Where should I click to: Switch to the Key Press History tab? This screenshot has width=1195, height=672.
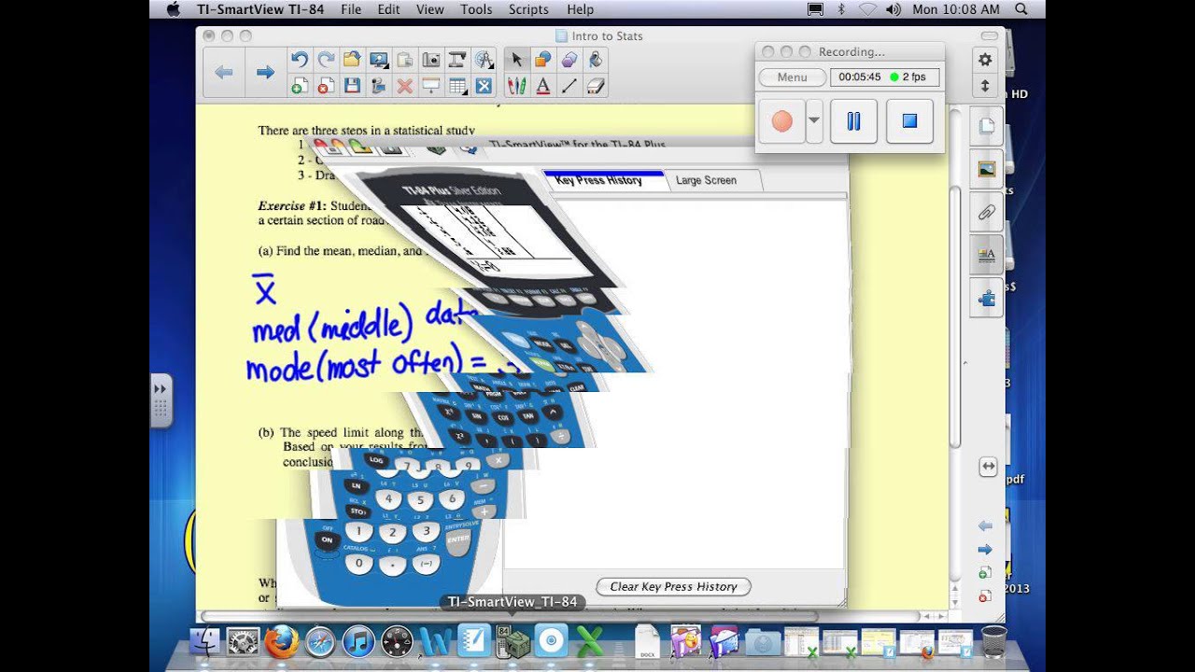598,180
